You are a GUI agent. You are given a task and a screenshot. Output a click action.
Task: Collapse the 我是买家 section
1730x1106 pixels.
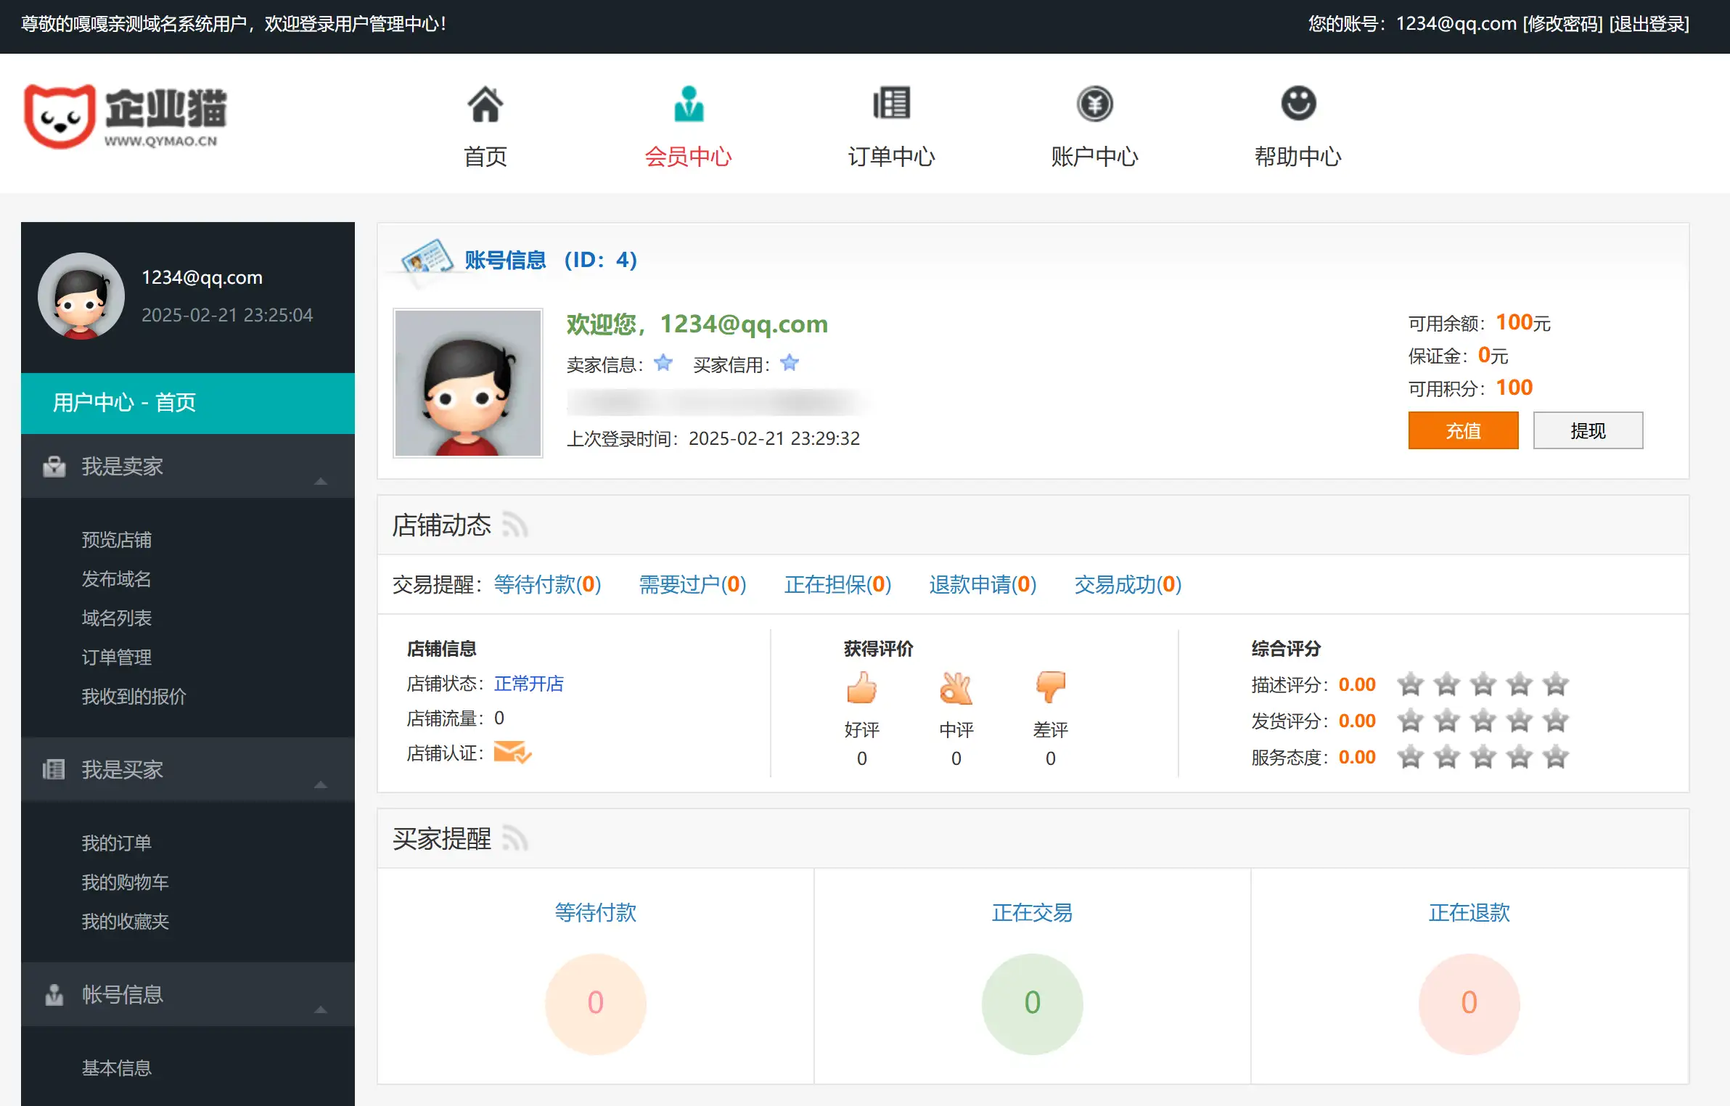tap(319, 785)
